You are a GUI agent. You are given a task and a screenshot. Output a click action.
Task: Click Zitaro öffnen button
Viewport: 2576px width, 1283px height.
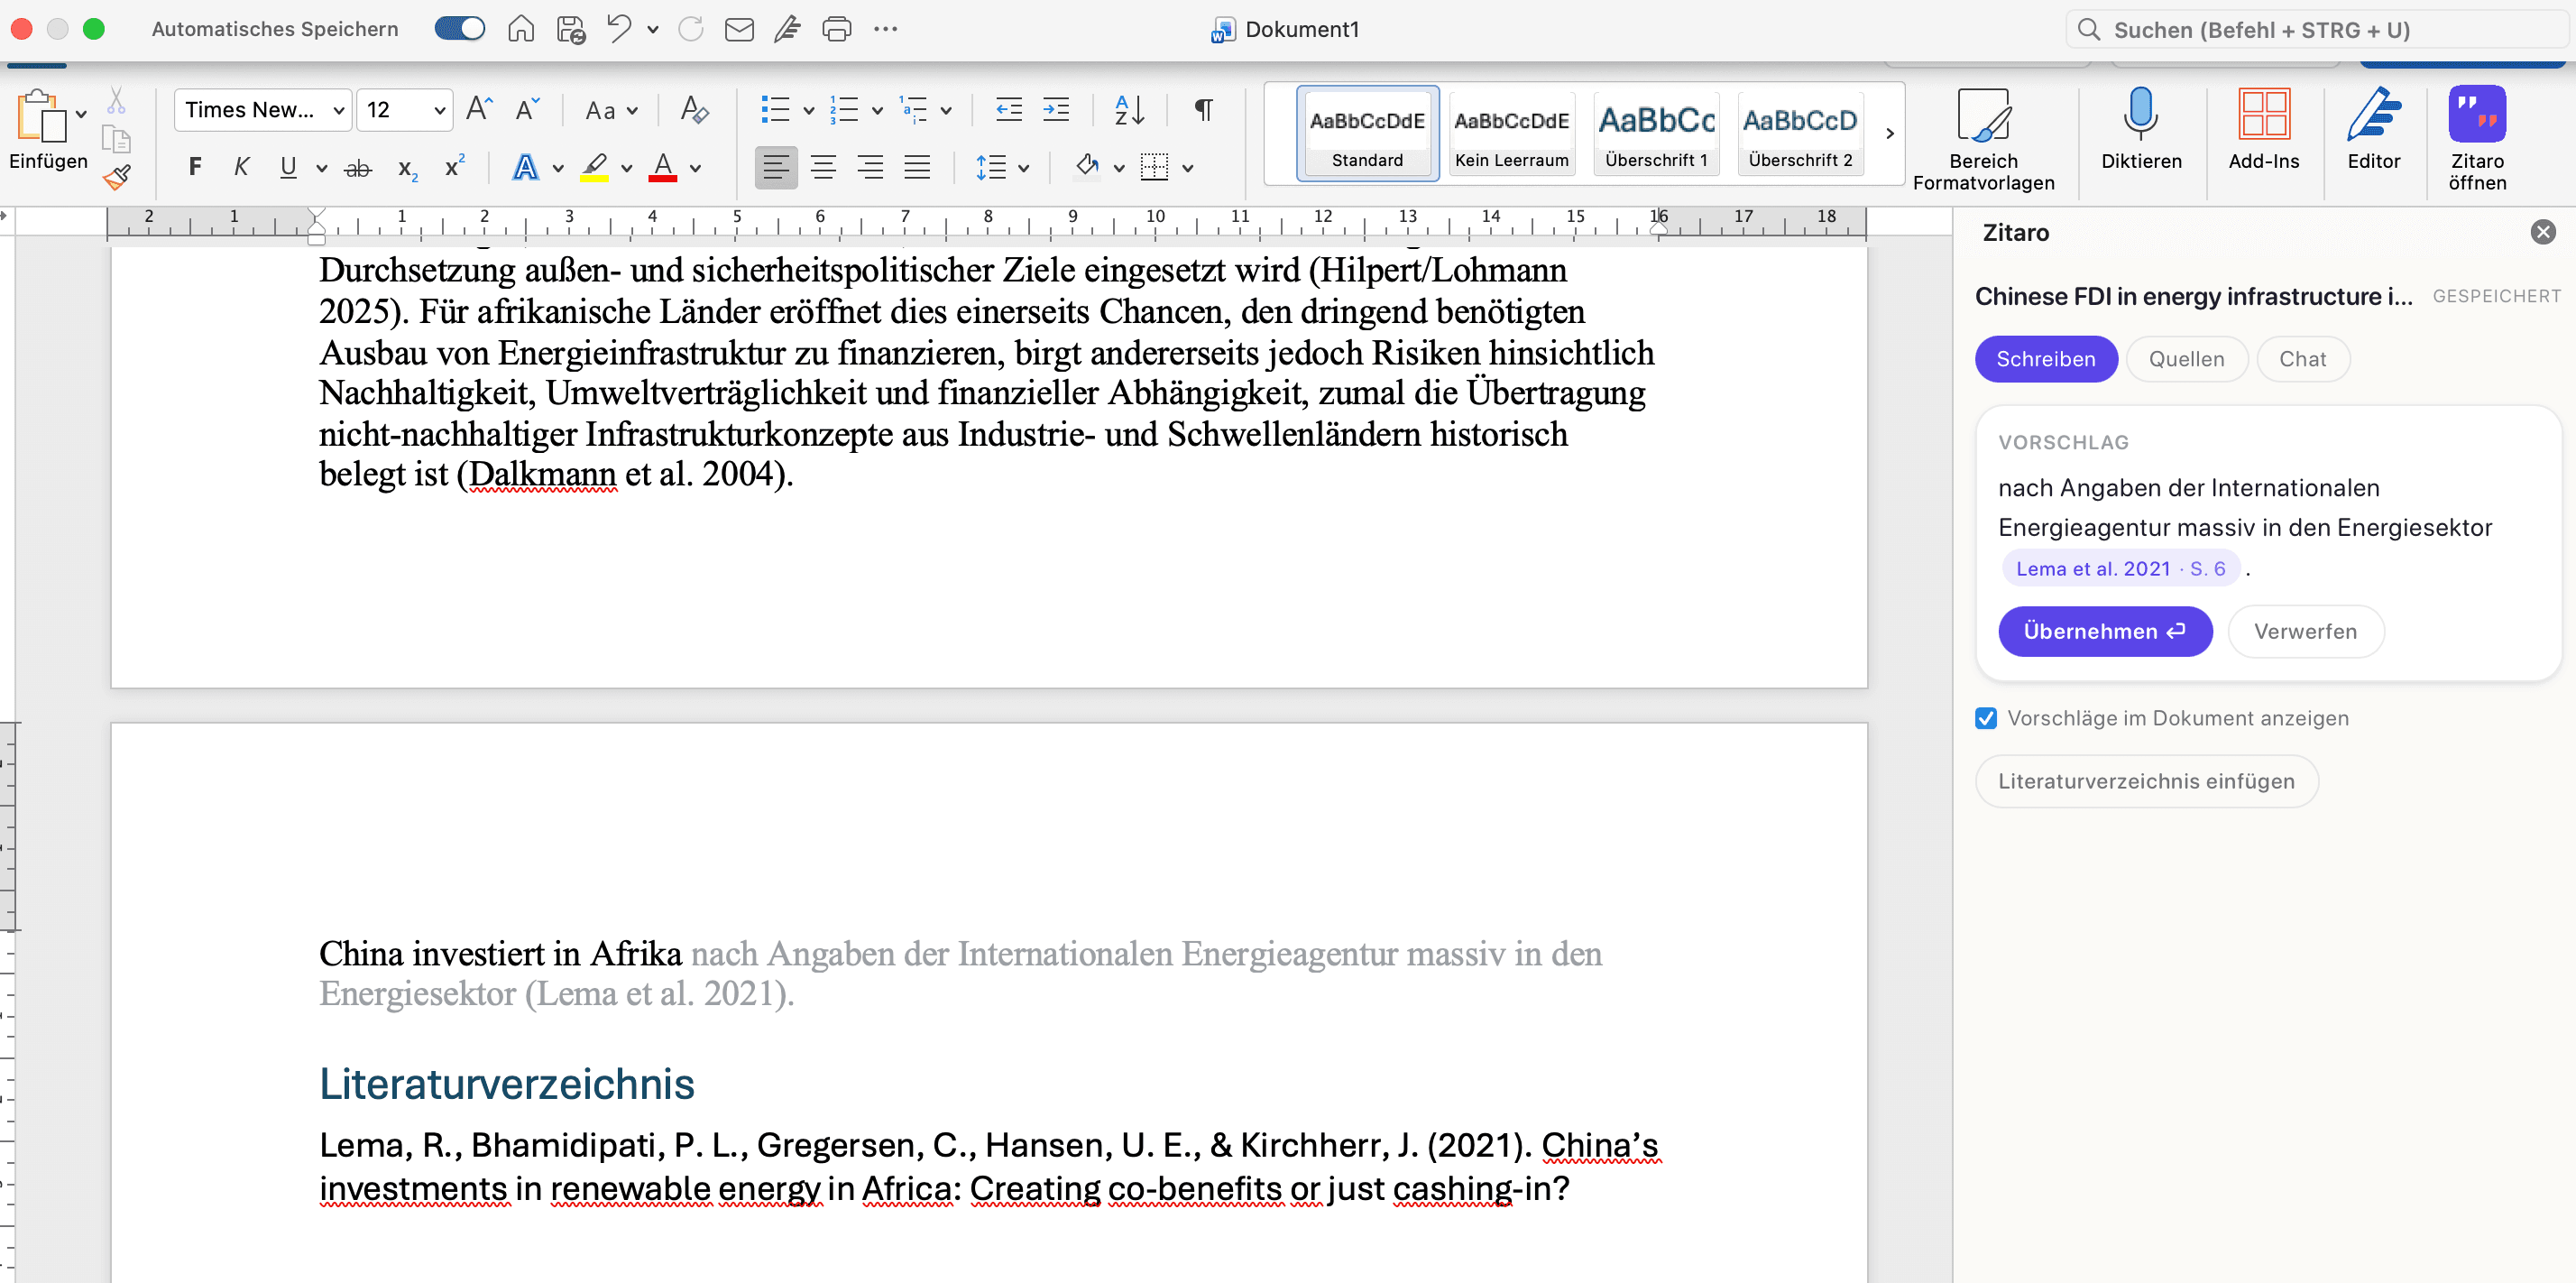click(x=2476, y=139)
